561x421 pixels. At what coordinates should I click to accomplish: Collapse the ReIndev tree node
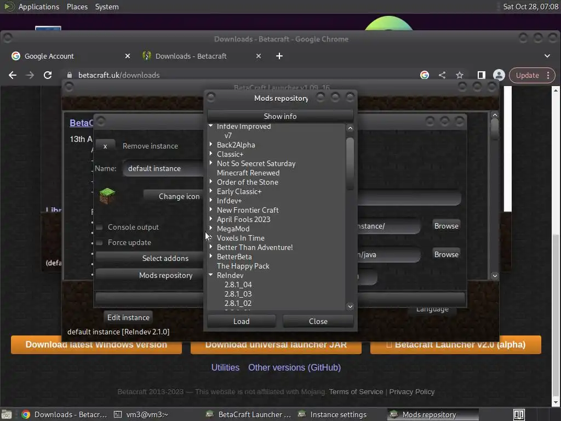[x=211, y=275]
